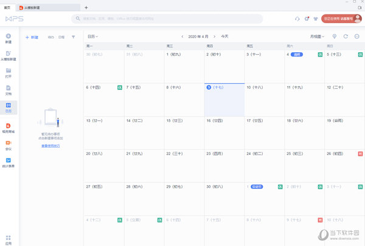The image size is (365, 246).
Task: Expand the 日历 dropdown above the calendar
Action: tap(92, 36)
